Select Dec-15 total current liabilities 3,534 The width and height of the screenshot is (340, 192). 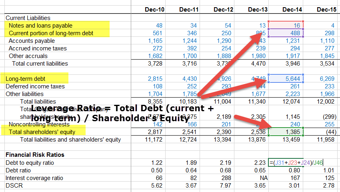coord(327,63)
